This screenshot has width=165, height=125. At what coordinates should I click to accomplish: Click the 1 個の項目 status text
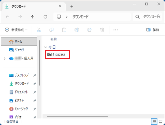(11, 121)
